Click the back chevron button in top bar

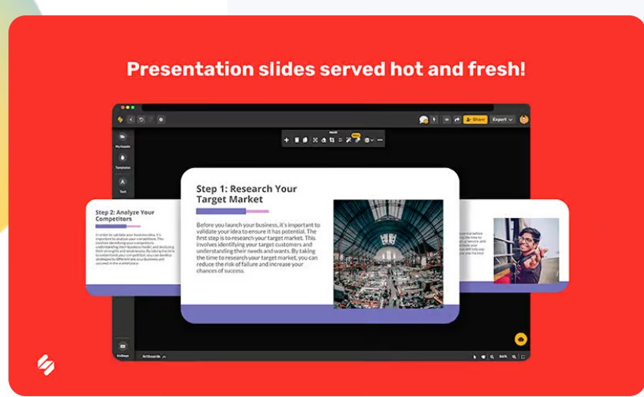coord(131,120)
